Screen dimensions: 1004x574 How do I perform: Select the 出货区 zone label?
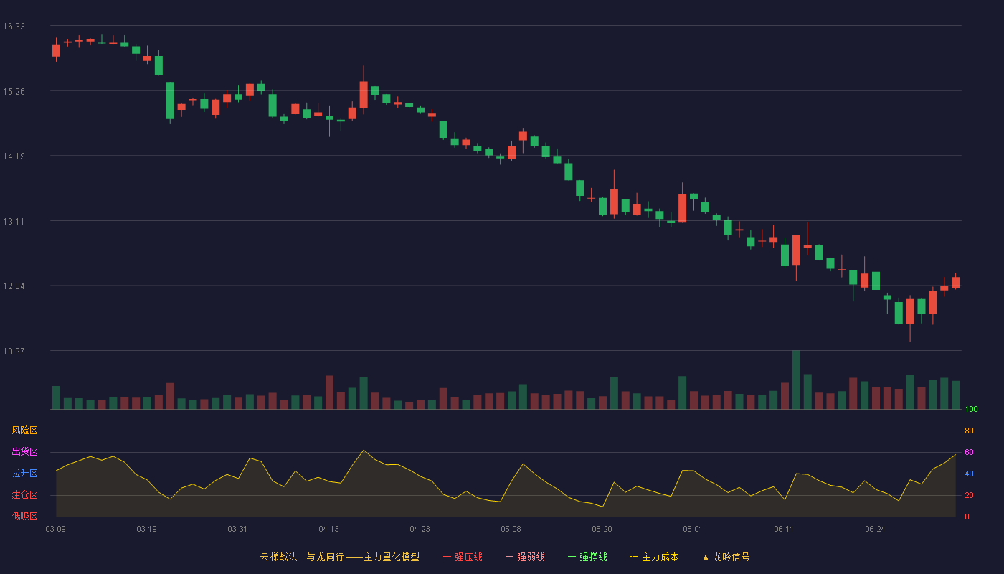click(24, 452)
